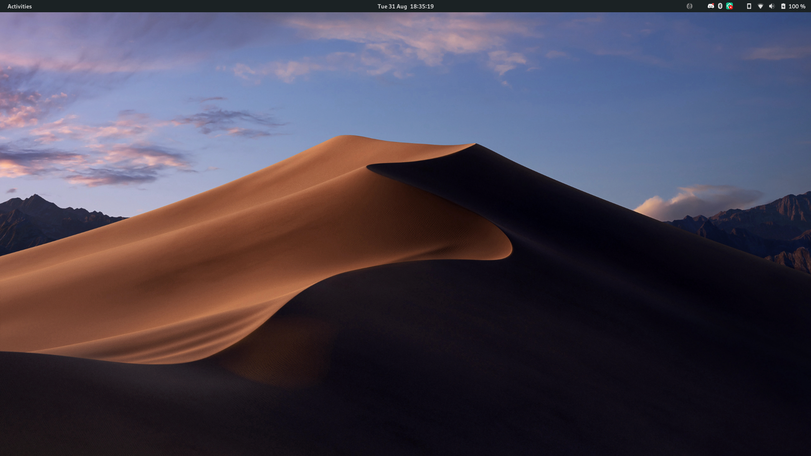Click the red notification dot on the Discord icon
Image resolution: width=811 pixels, height=456 pixels.
coord(713,5)
